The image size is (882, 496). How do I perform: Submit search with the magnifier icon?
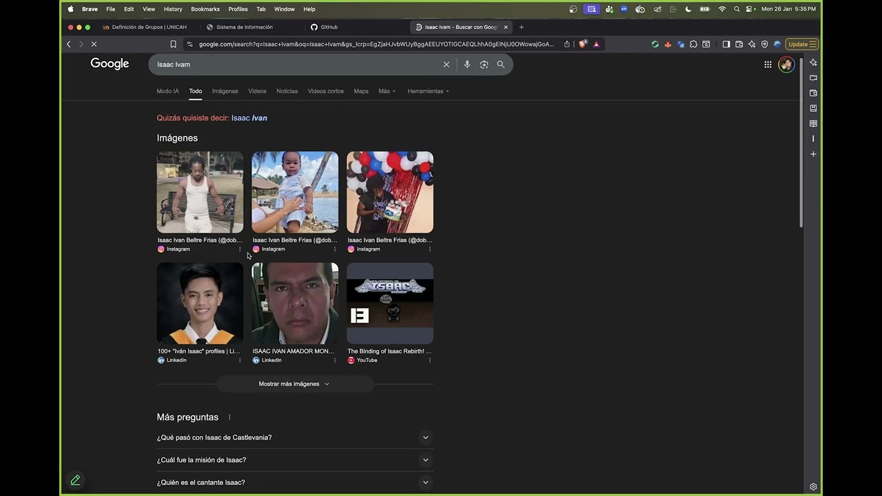point(501,64)
